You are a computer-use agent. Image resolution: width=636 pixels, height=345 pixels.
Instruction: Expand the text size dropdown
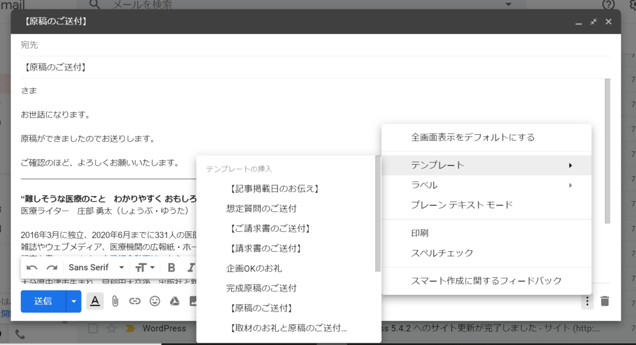tap(145, 267)
